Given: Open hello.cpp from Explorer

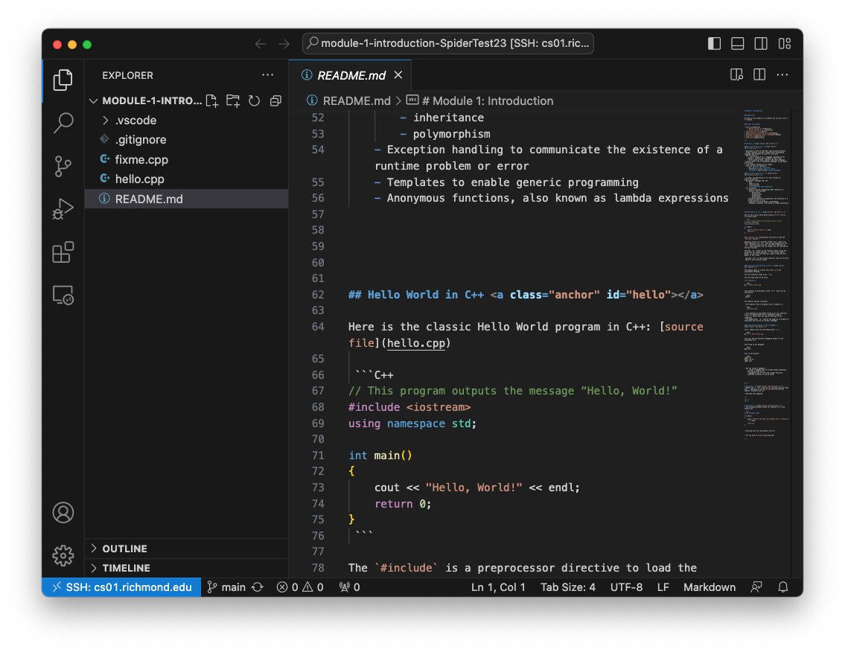Looking at the screenshot, I should [186, 179].
